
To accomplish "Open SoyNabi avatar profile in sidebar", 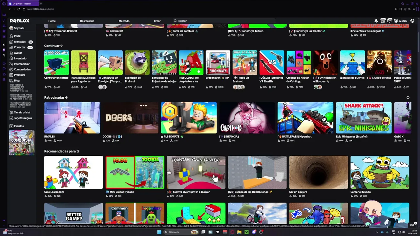I will [17, 28].
